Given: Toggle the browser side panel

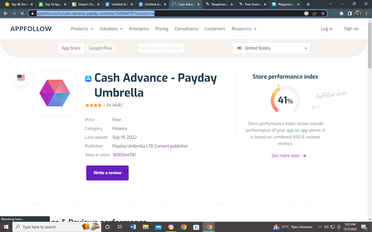Looking at the screenshot, I should coord(350,13).
